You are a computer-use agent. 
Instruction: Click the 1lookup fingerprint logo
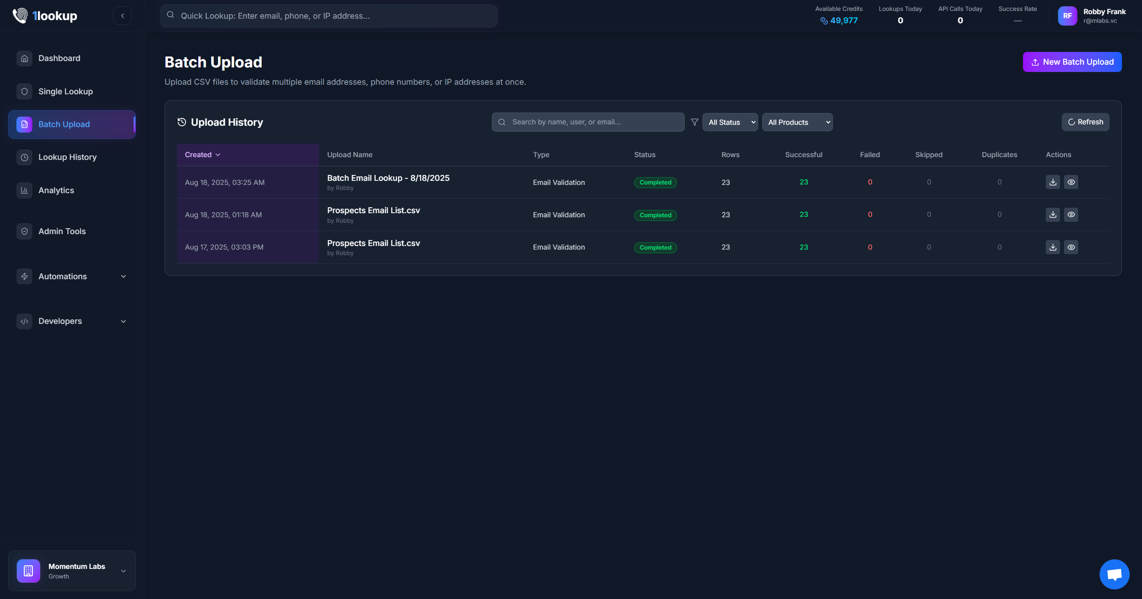pos(20,16)
